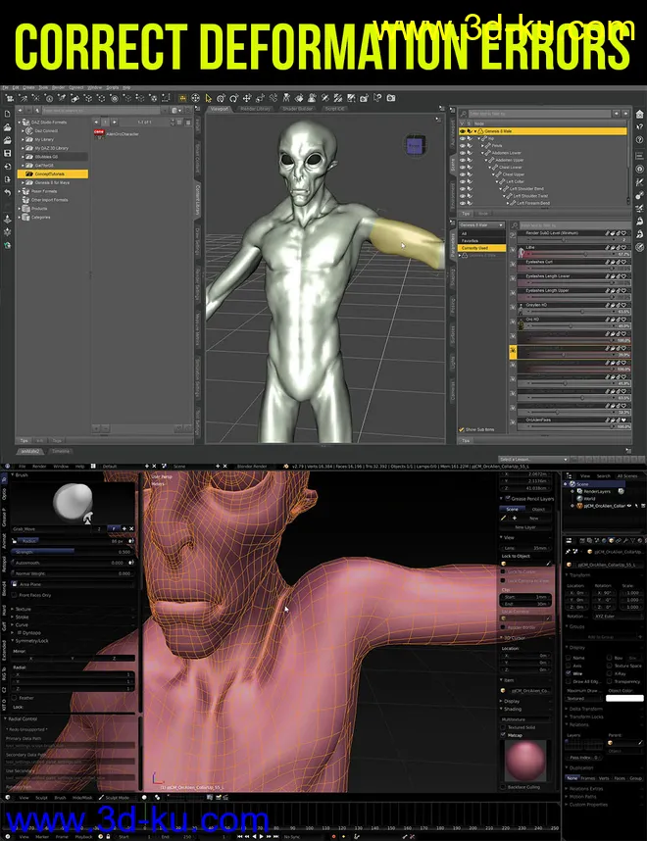
Task: Click the RenderLayers icon in outliner
Action: point(579,491)
